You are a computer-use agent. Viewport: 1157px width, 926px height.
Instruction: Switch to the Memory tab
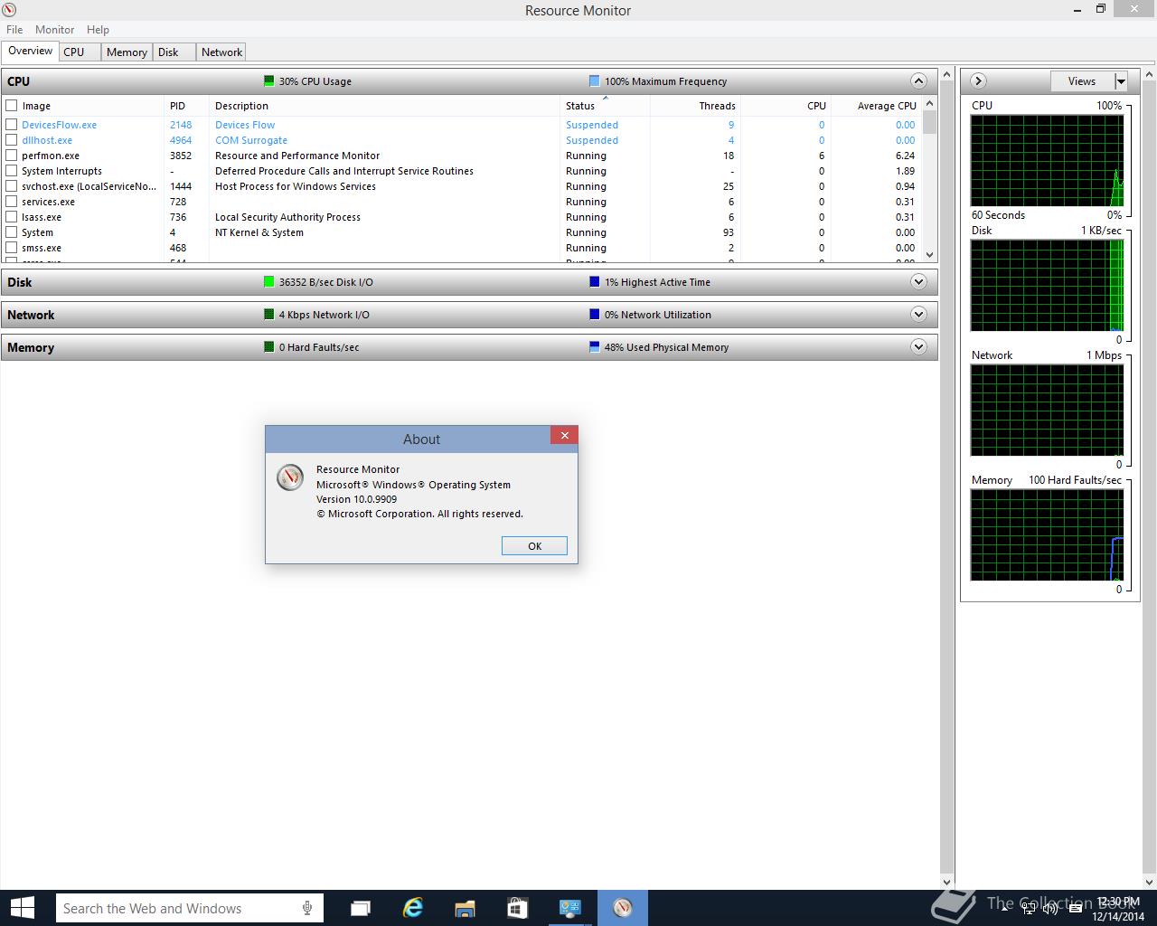tap(127, 52)
